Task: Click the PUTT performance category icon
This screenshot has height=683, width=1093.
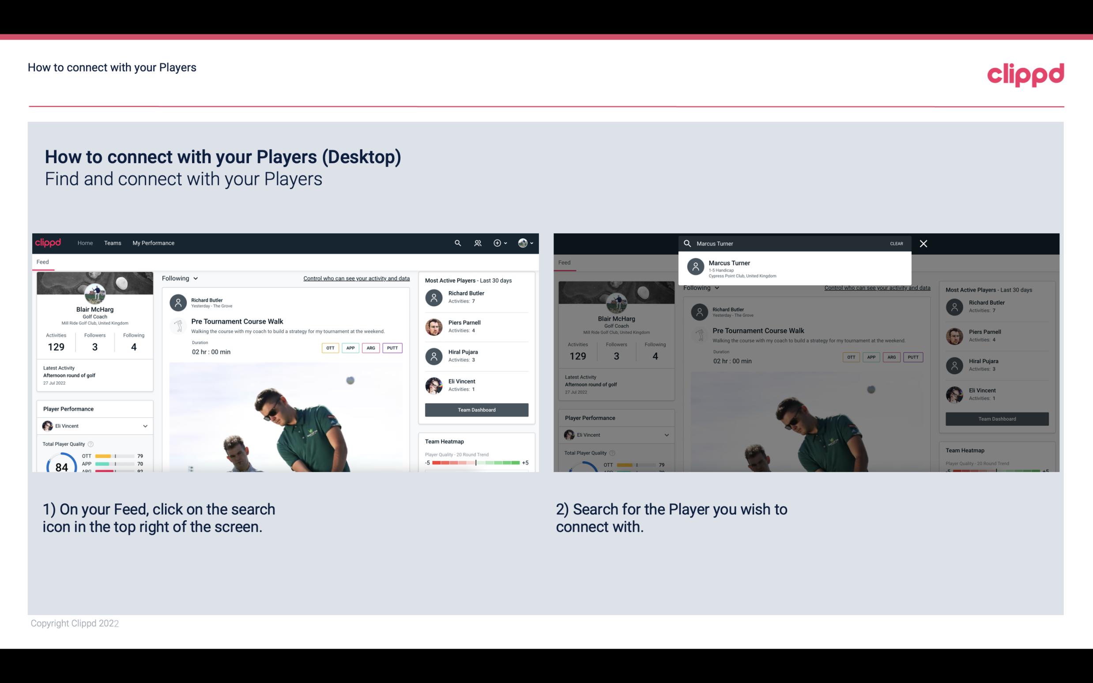Action: pyautogui.click(x=392, y=348)
